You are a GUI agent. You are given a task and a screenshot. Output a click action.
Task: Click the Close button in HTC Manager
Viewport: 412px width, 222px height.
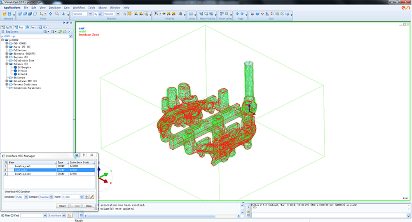point(89,206)
